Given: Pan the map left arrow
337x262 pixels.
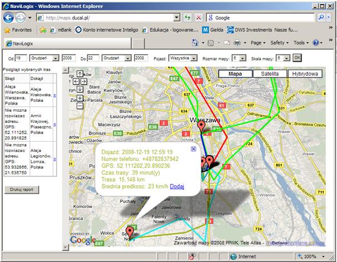Looking at the screenshot, I should pyautogui.click(x=76, y=81).
